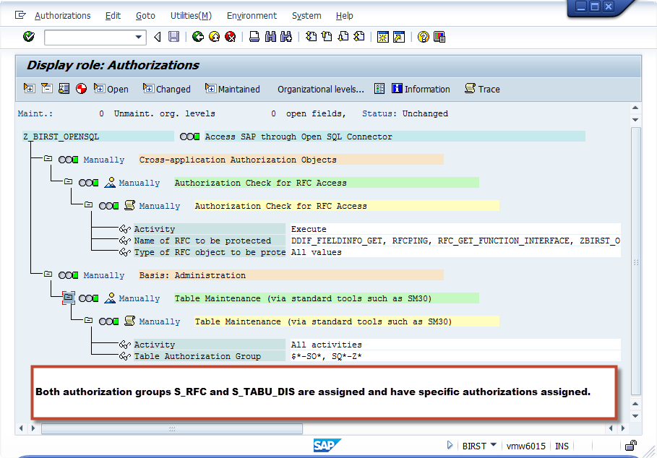Open Help via the yellow question mark icon
The height and width of the screenshot is (458, 657).
point(424,37)
